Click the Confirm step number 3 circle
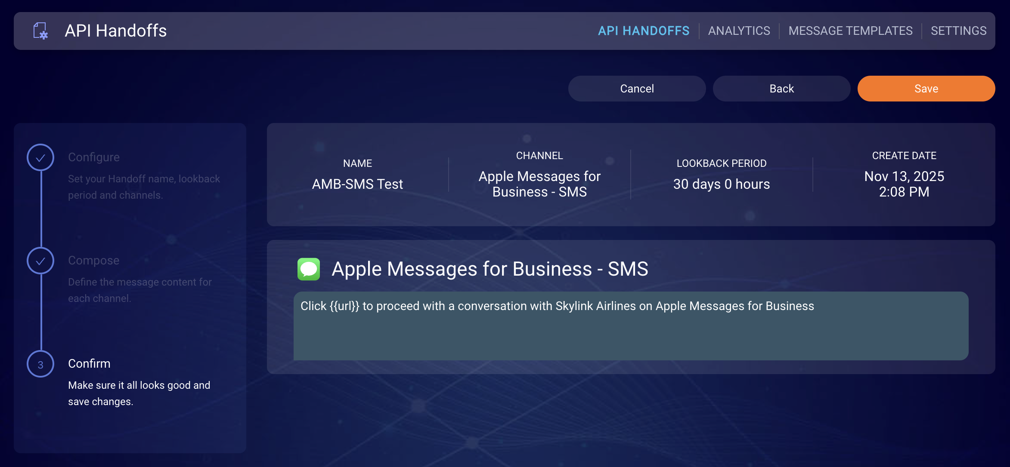The image size is (1010, 467). tap(40, 364)
